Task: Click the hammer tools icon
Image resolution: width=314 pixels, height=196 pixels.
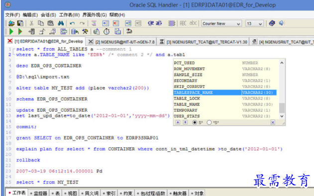Action: [85, 32]
